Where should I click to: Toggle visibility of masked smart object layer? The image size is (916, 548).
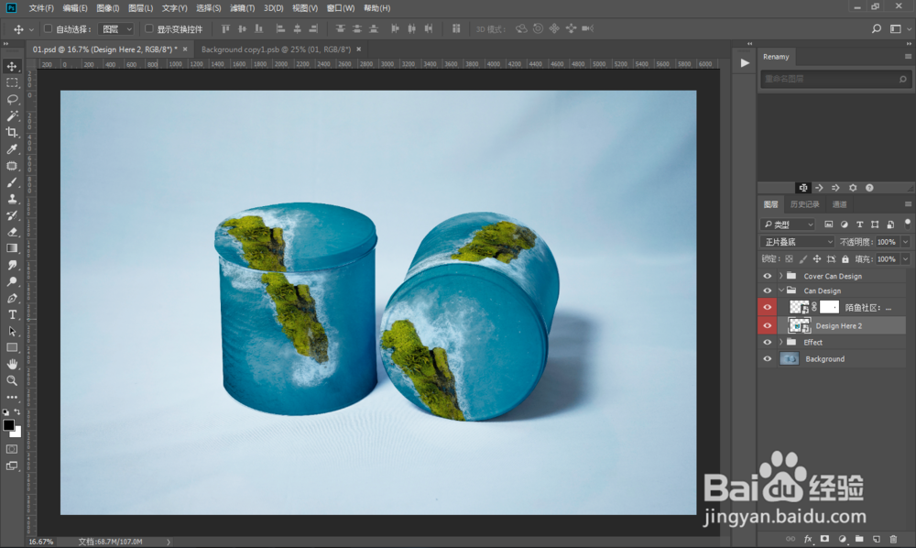click(x=767, y=307)
